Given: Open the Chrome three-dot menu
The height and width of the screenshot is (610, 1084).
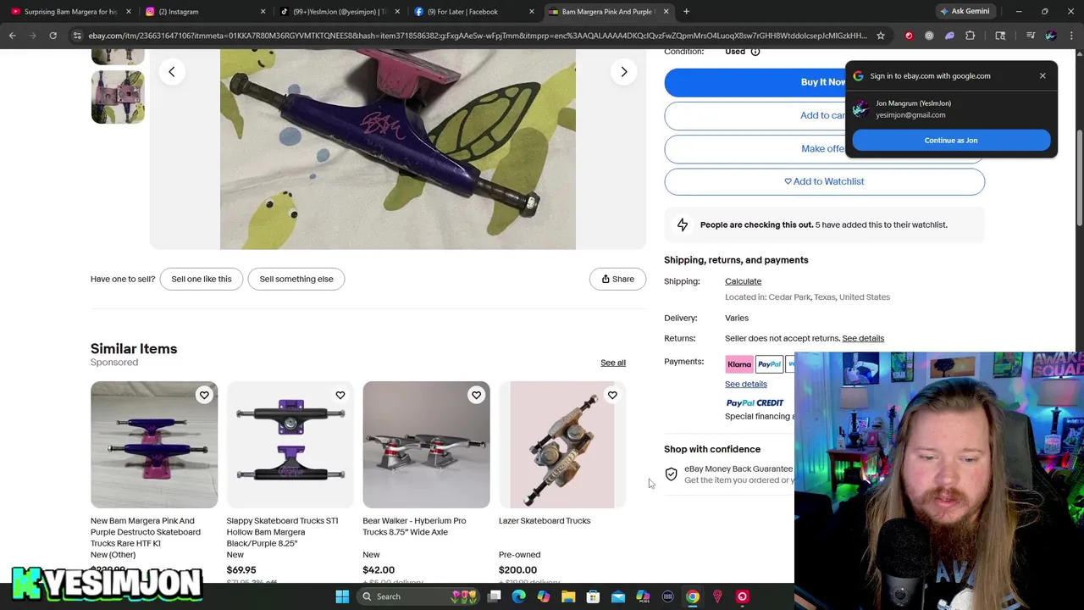Looking at the screenshot, I should coord(1072,36).
